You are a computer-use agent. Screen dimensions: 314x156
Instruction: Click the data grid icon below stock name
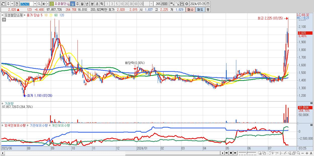(x=4, y=19)
